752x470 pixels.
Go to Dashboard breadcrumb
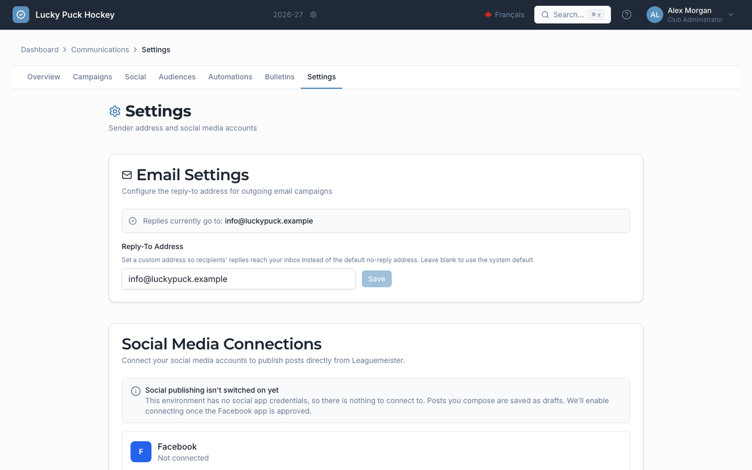[40, 50]
